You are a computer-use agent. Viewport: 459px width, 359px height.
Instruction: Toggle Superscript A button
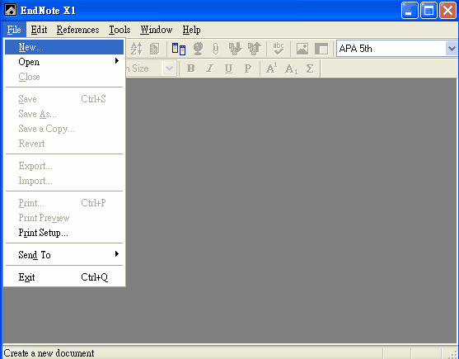pos(272,68)
